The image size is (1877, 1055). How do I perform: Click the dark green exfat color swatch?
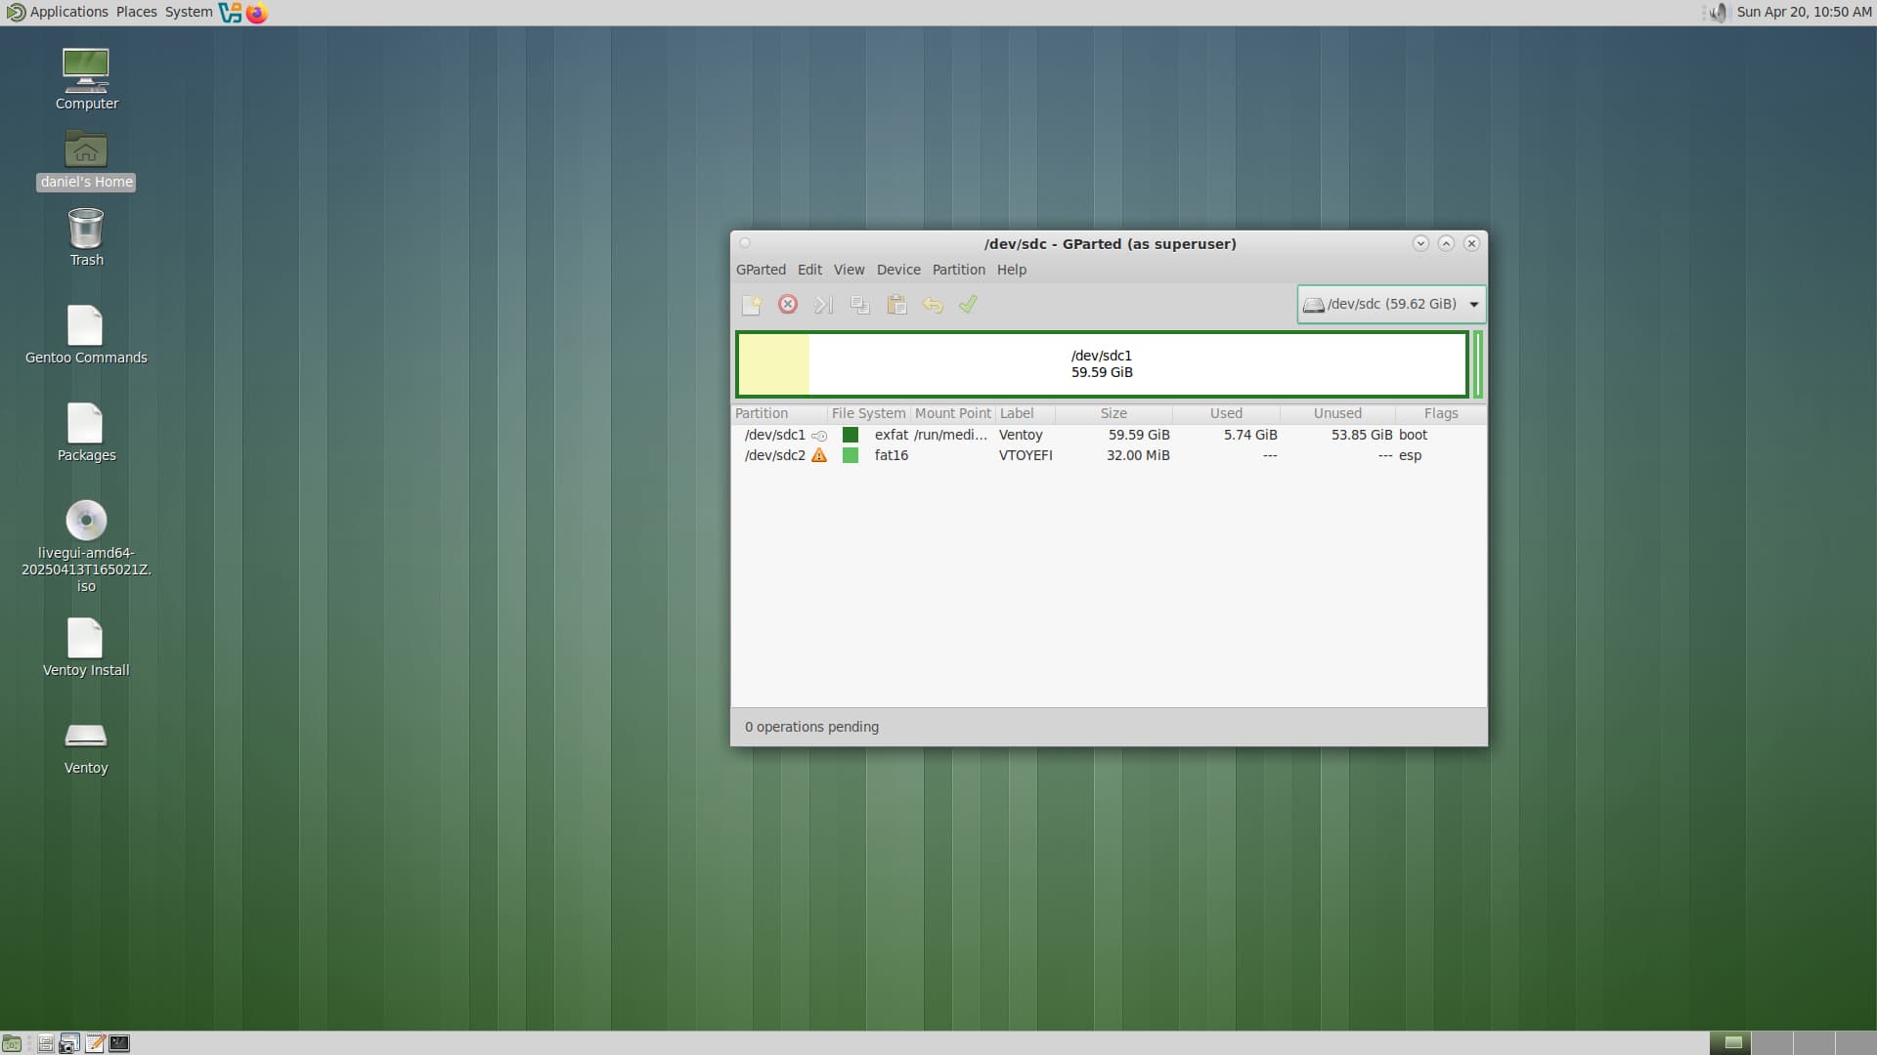851,436
